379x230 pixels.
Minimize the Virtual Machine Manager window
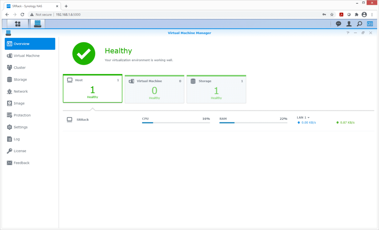[x=355, y=33]
